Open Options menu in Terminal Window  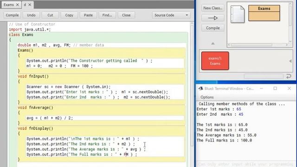tap(207, 97)
